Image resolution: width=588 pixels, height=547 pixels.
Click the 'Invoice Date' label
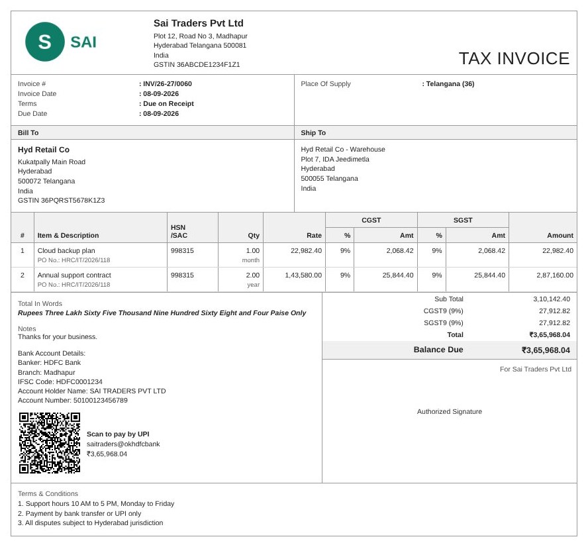click(x=37, y=94)
